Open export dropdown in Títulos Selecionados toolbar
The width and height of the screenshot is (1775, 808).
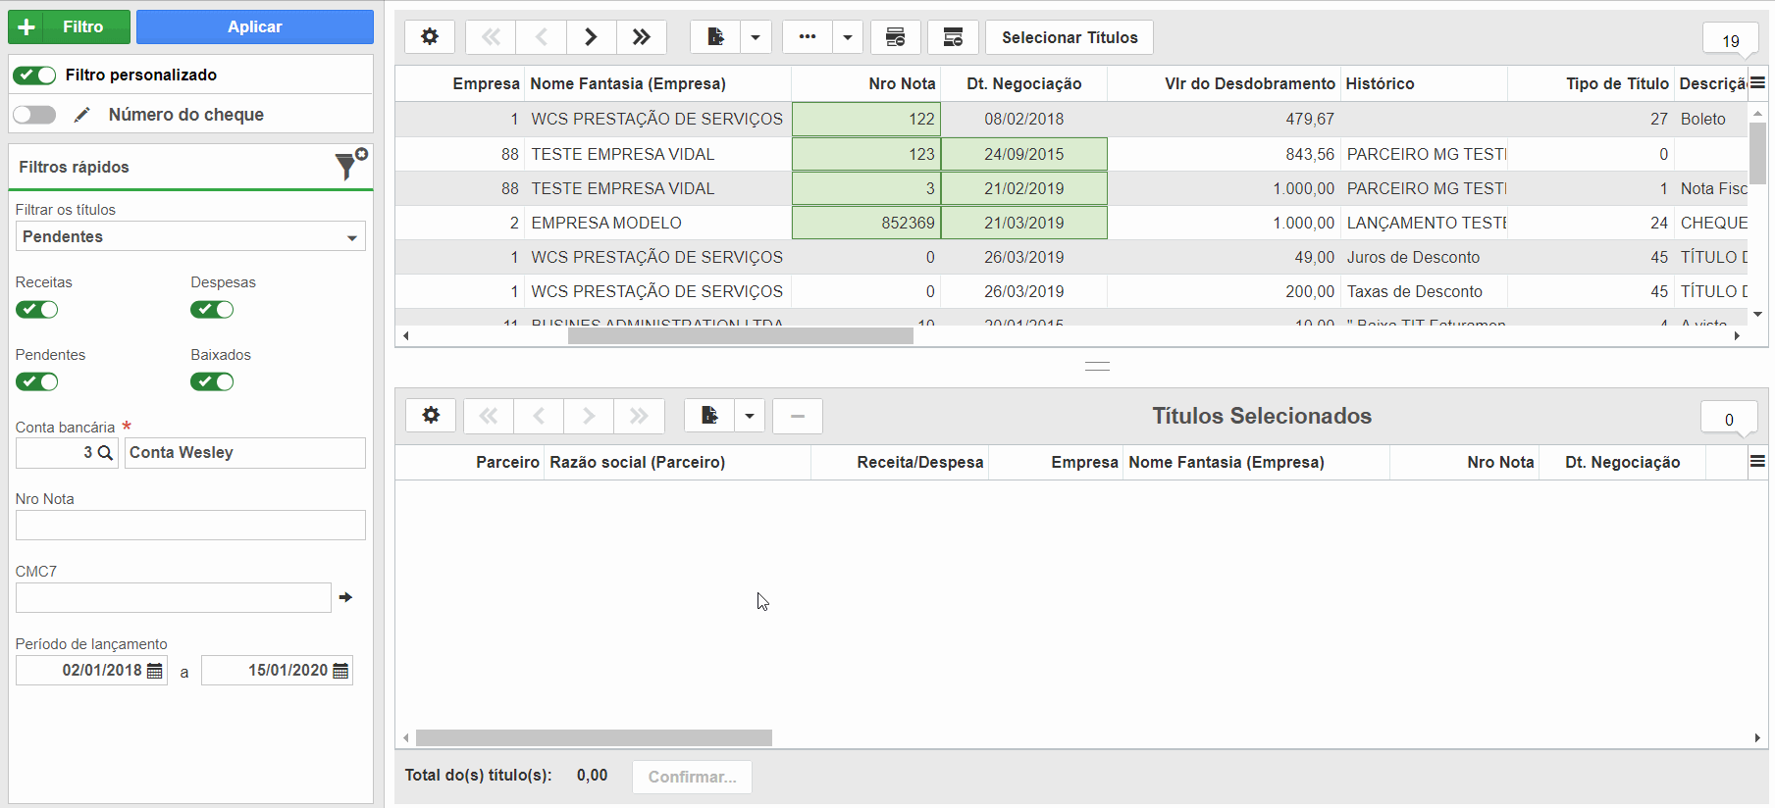coord(750,416)
